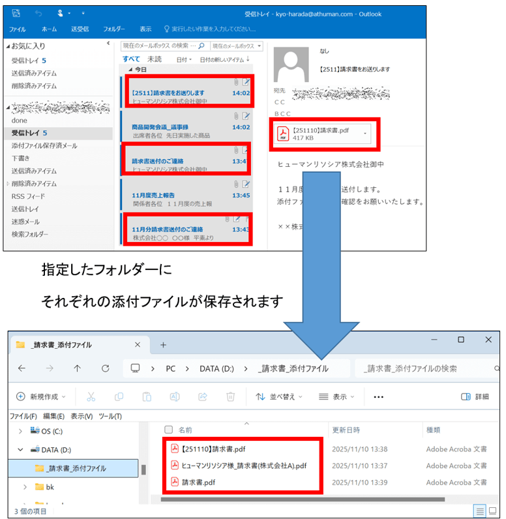Click the undo icon in Outlook title bar
Image resolution: width=506 pixels, height=519 pixels.
point(38,14)
